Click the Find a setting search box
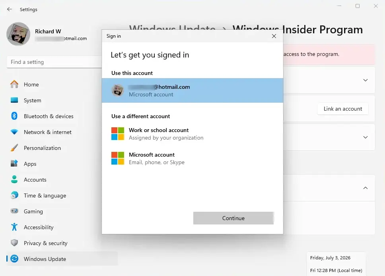The width and height of the screenshot is (385, 276). point(54,62)
